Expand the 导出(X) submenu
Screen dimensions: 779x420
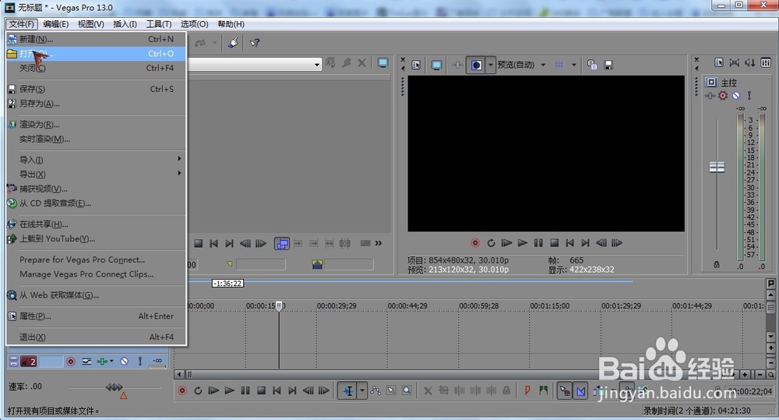97,174
